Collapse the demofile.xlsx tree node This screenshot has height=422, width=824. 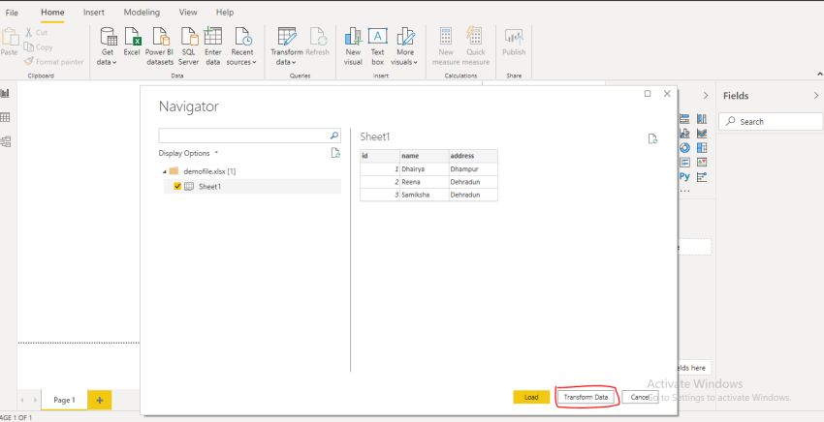pos(165,171)
